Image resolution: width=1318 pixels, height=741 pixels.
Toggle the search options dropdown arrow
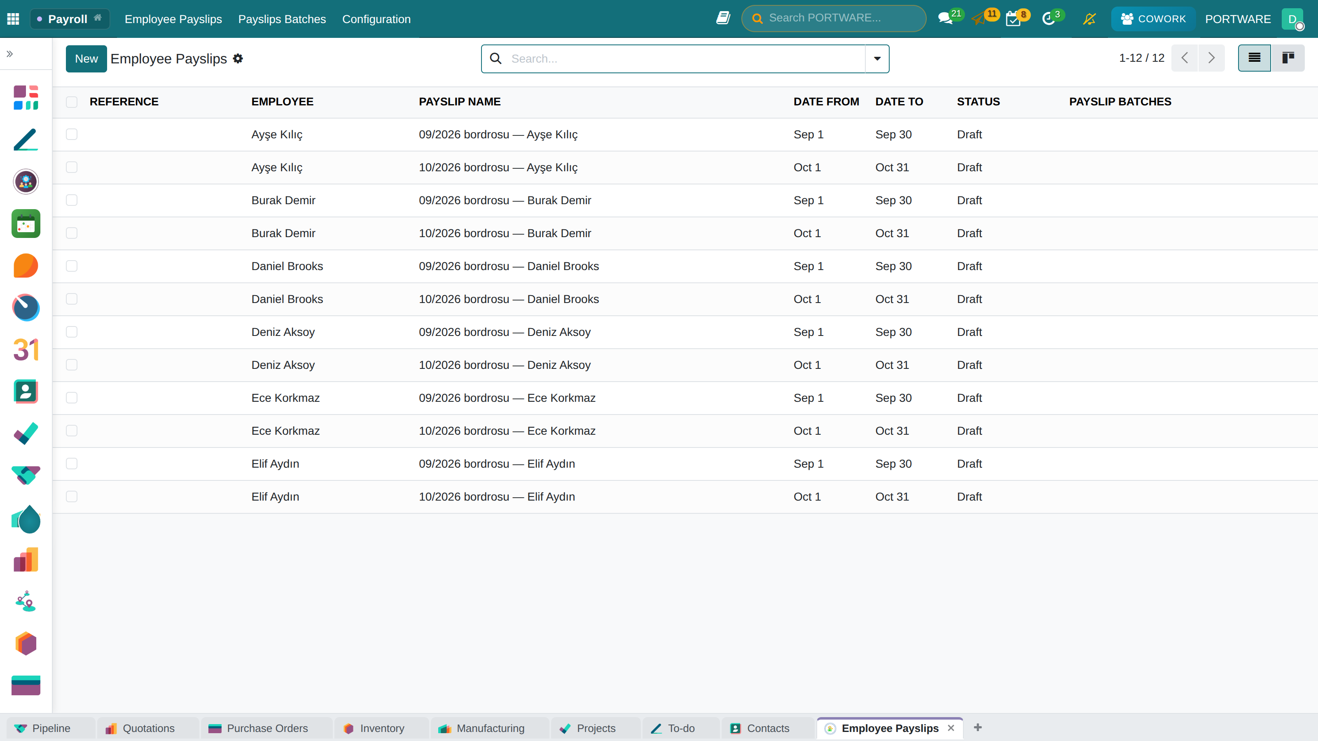click(x=877, y=59)
